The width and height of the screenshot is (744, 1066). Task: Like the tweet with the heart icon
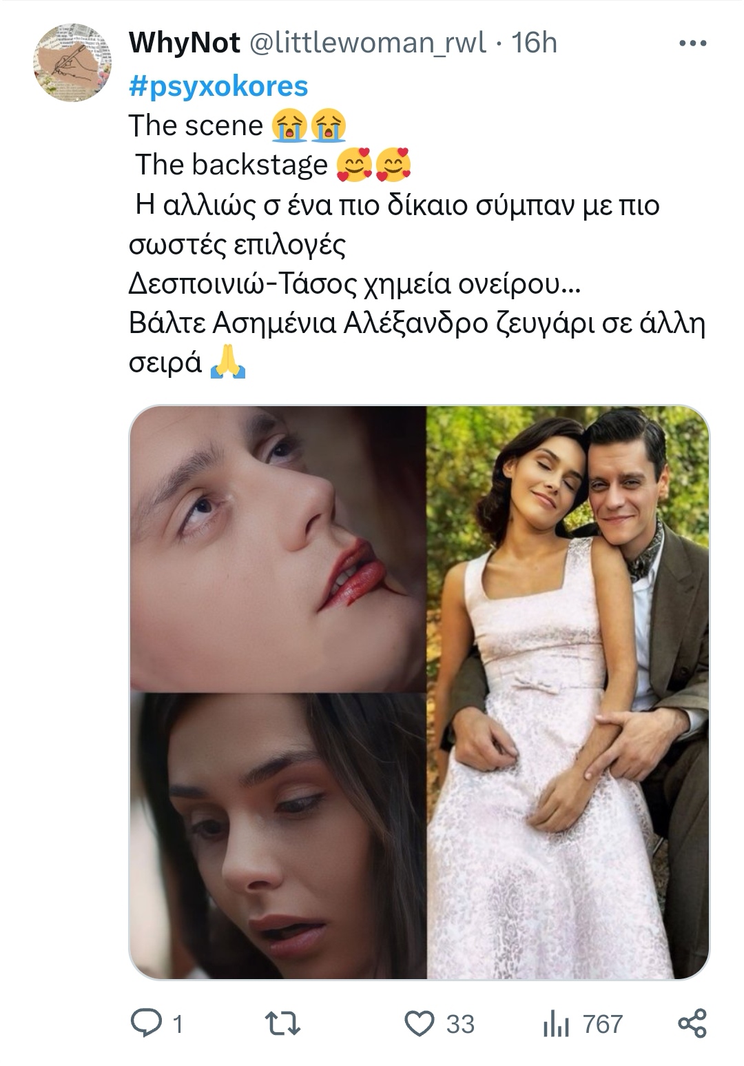(x=419, y=1024)
